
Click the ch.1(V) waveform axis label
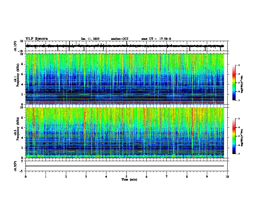point(16,46)
